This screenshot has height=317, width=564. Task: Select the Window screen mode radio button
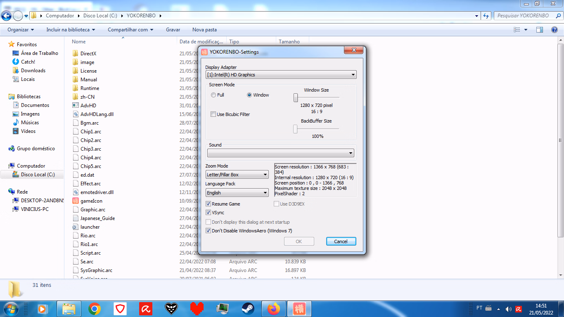[249, 95]
